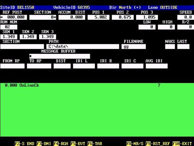Click the PATH field containing C:\data\
The height and width of the screenshot is (146, 194).
click(83, 47)
